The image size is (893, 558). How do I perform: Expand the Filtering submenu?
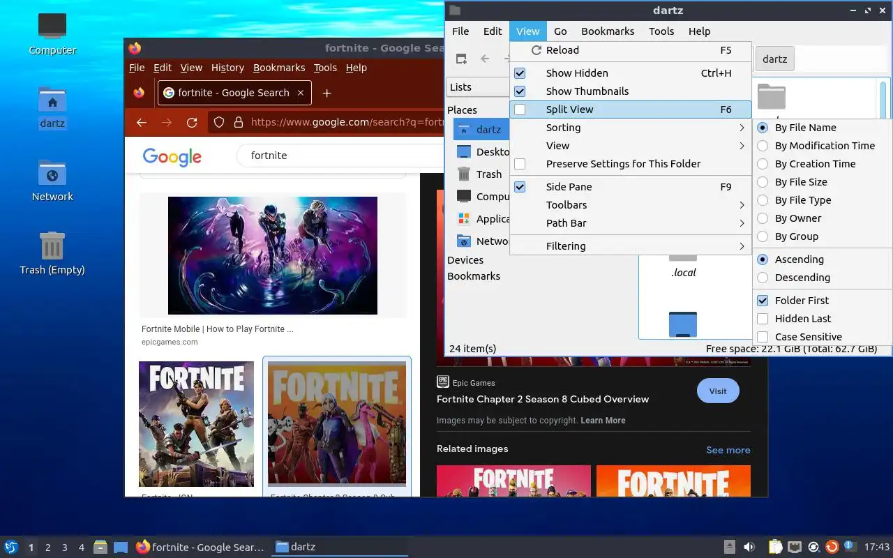631,246
